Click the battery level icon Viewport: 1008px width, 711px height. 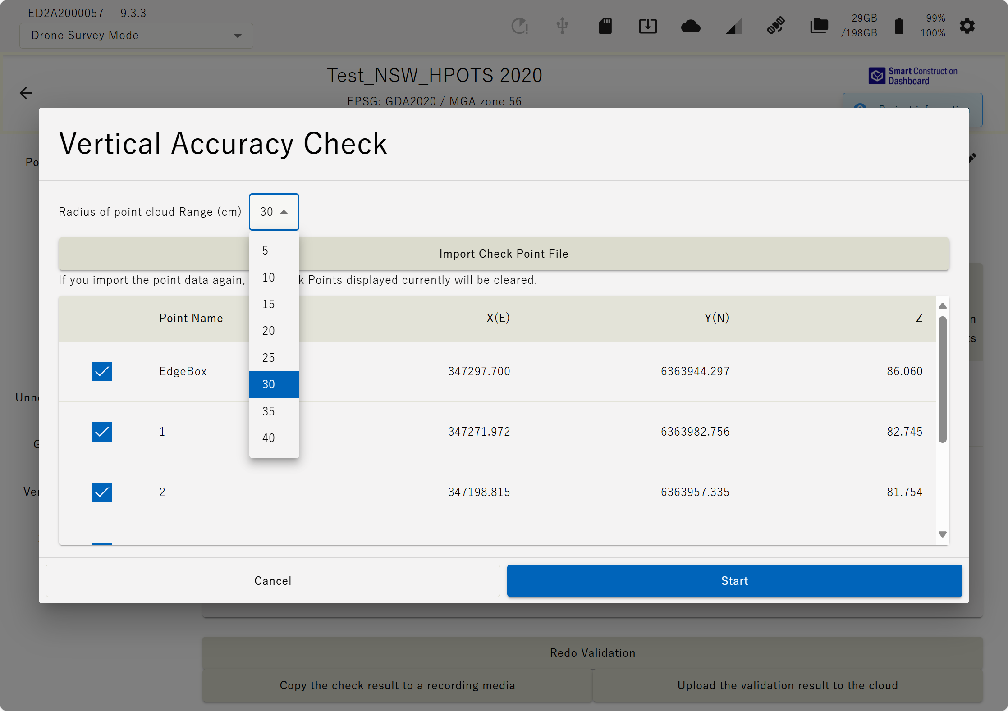(899, 26)
